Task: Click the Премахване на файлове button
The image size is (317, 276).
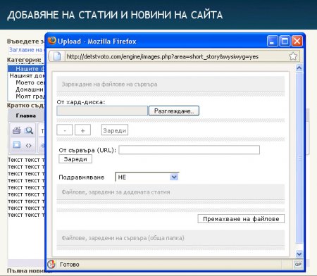Action: [x=241, y=219]
